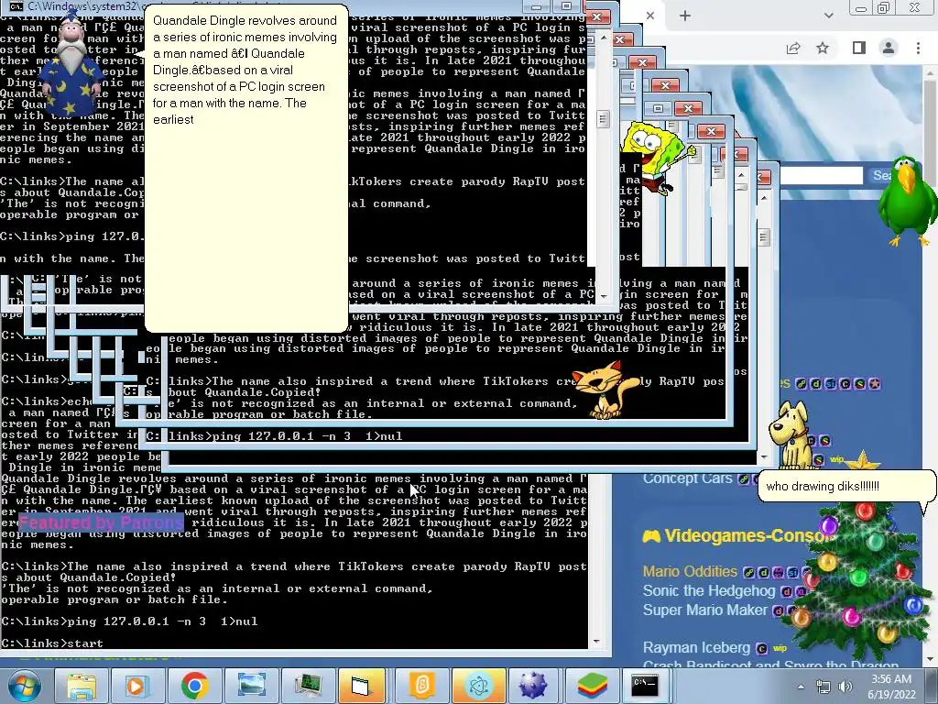Click the gamepad icon beside Videogames-Consoles
Image resolution: width=938 pixels, height=704 pixels.
coord(651,535)
